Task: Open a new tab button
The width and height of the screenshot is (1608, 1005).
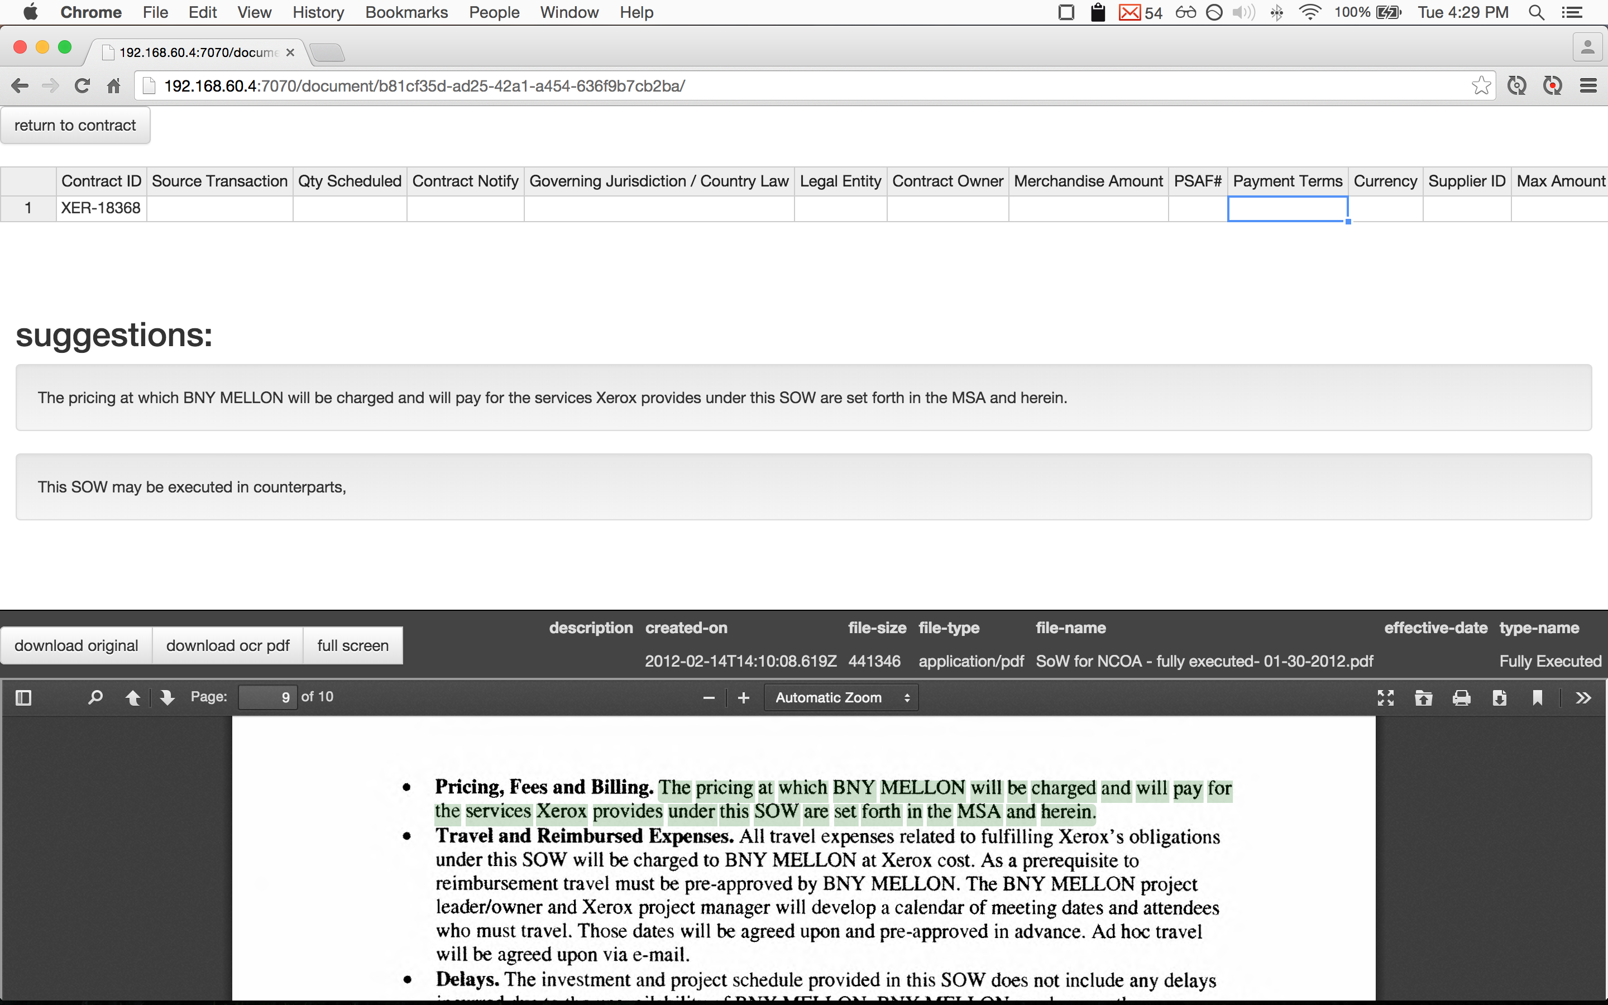Action: click(x=327, y=52)
